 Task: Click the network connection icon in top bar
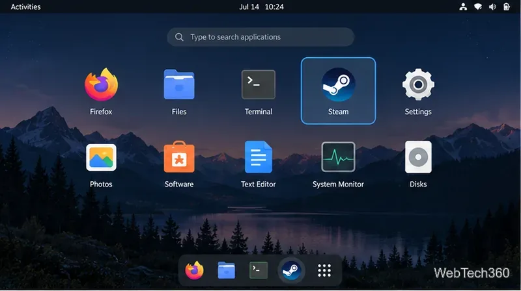click(463, 6)
